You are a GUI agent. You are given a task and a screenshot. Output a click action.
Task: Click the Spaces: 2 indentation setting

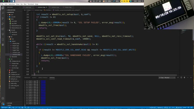pyautogui.click(x=160, y=107)
